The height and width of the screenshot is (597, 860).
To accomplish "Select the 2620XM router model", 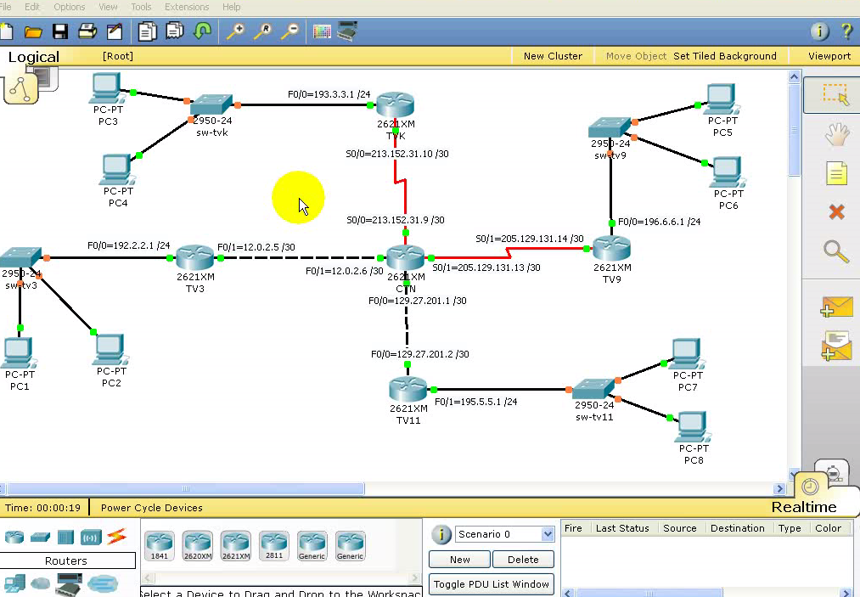I will 197,544.
